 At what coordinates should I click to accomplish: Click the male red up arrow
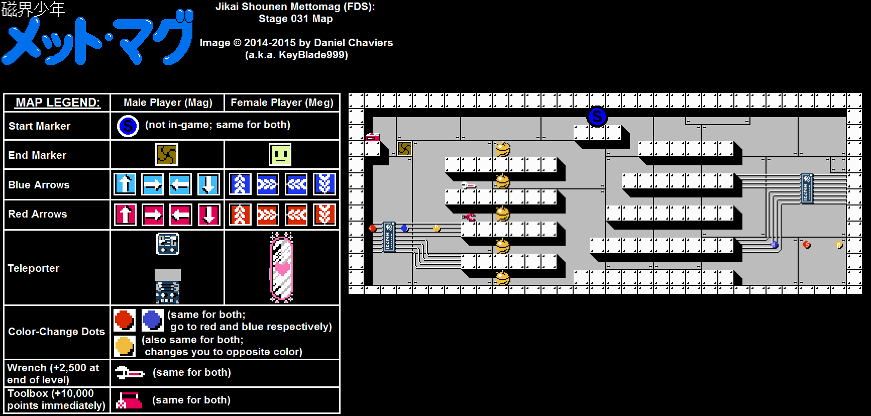pyautogui.click(x=125, y=215)
